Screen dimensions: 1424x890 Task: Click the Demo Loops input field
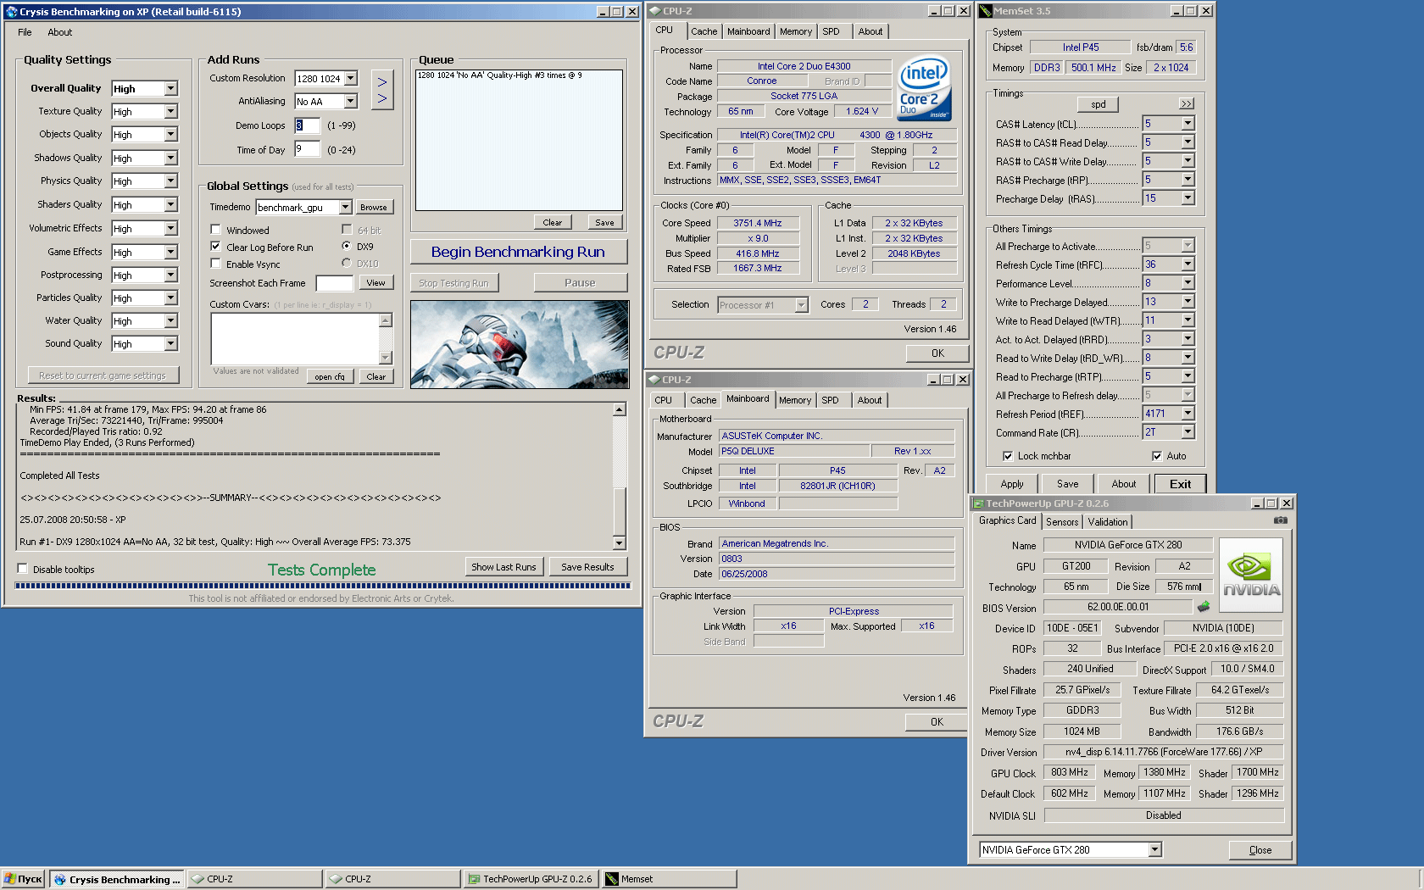pos(307,125)
